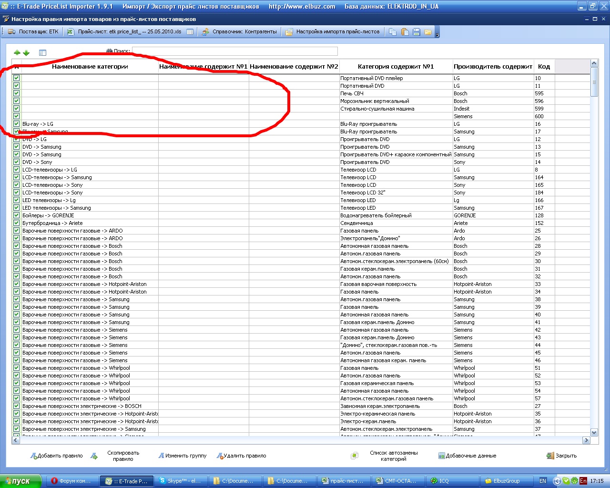610x488 pixels.
Task: Click into the Поиск search field
Action: (234, 51)
